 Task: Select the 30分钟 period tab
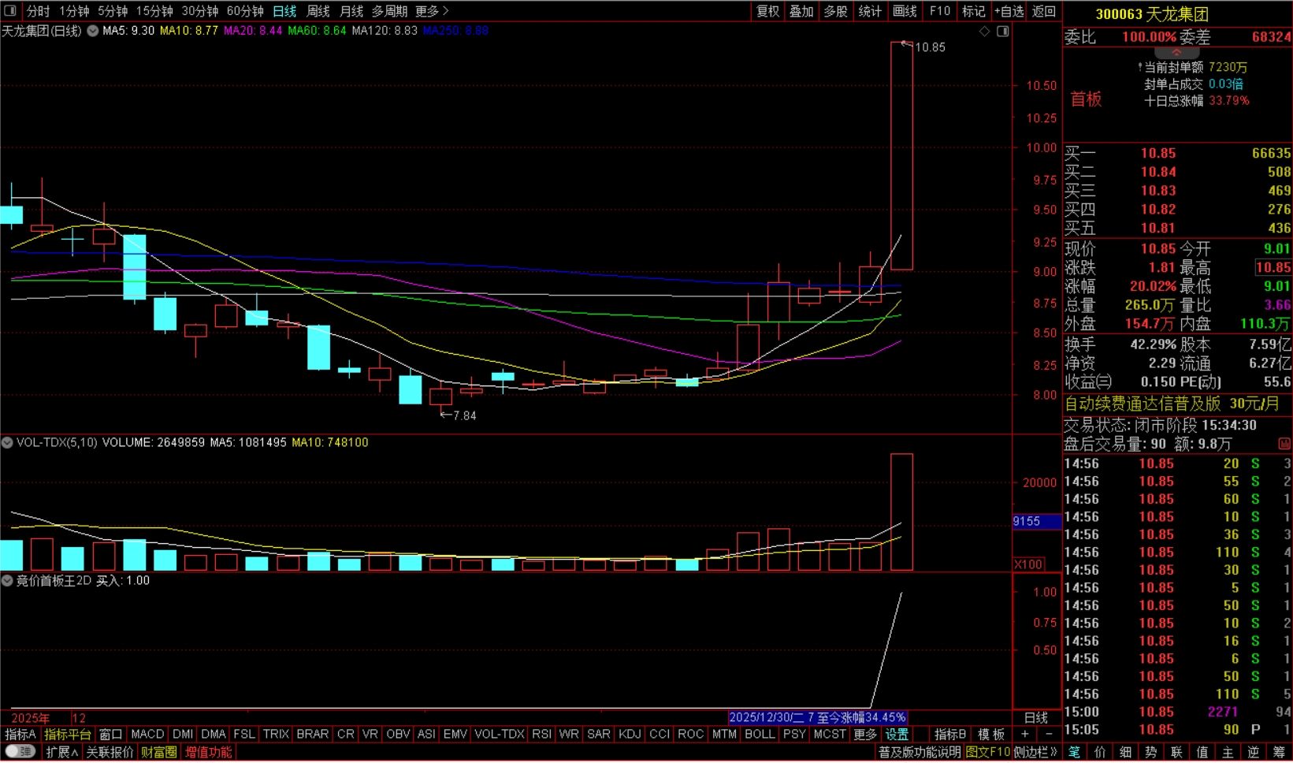click(x=200, y=11)
